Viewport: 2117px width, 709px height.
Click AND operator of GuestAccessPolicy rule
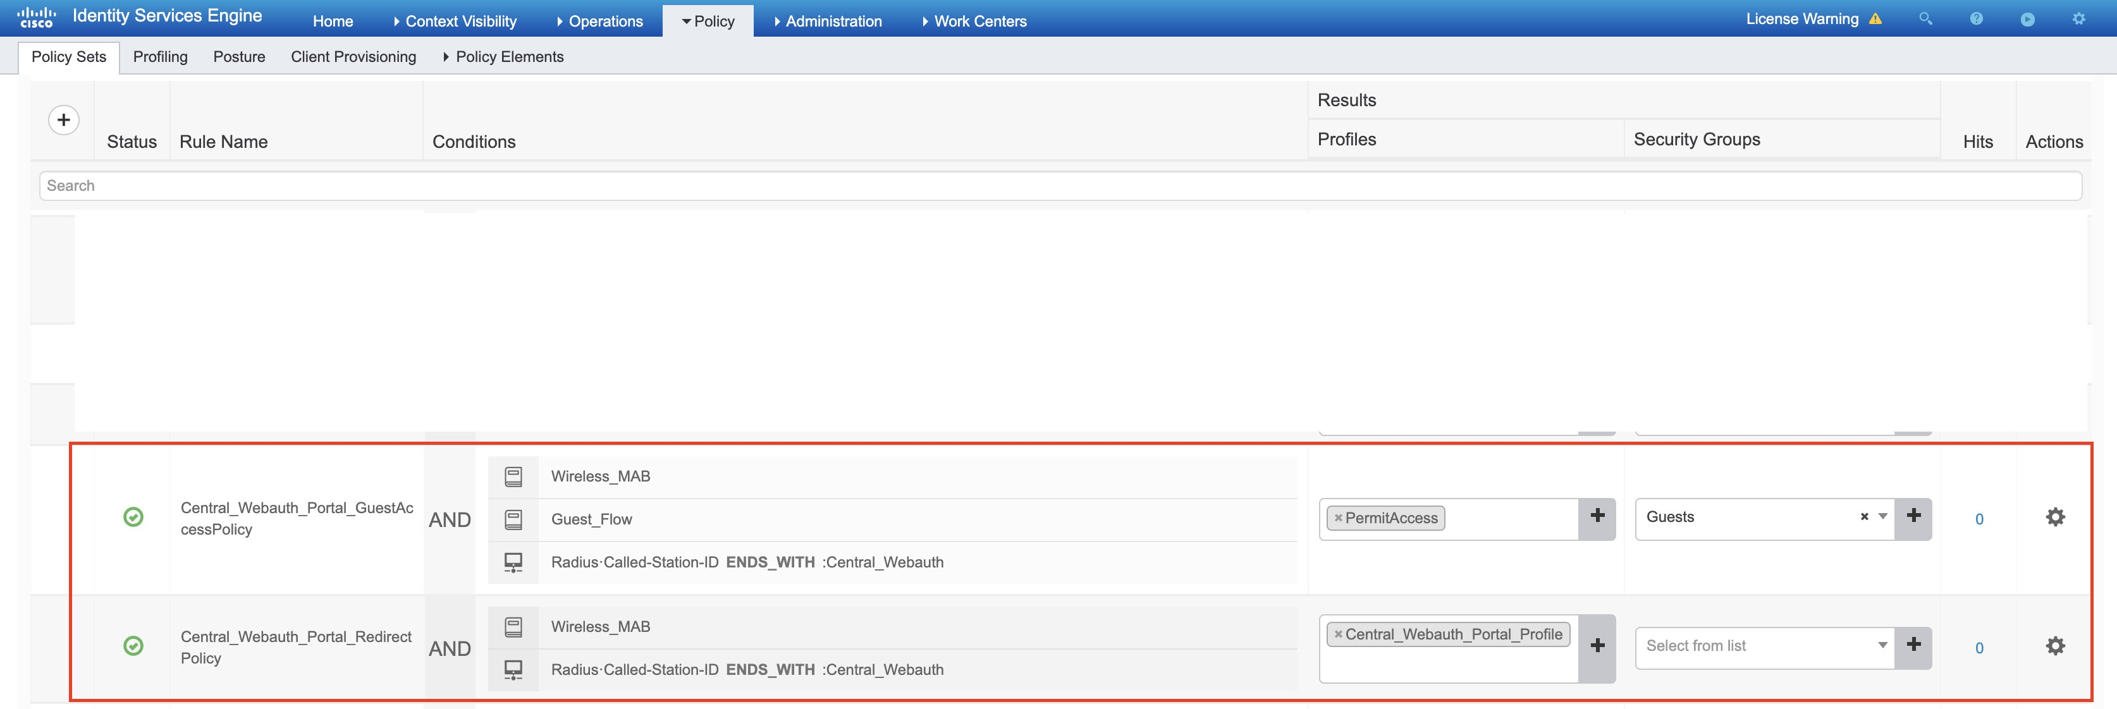click(x=450, y=520)
